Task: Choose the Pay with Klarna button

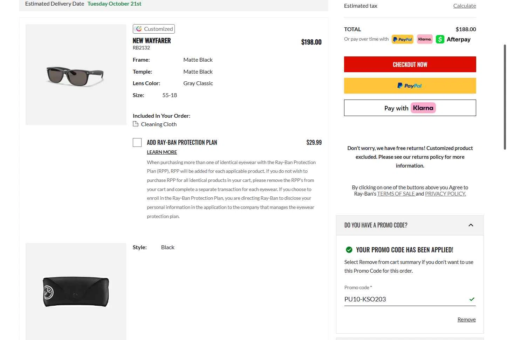Action: (410, 108)
